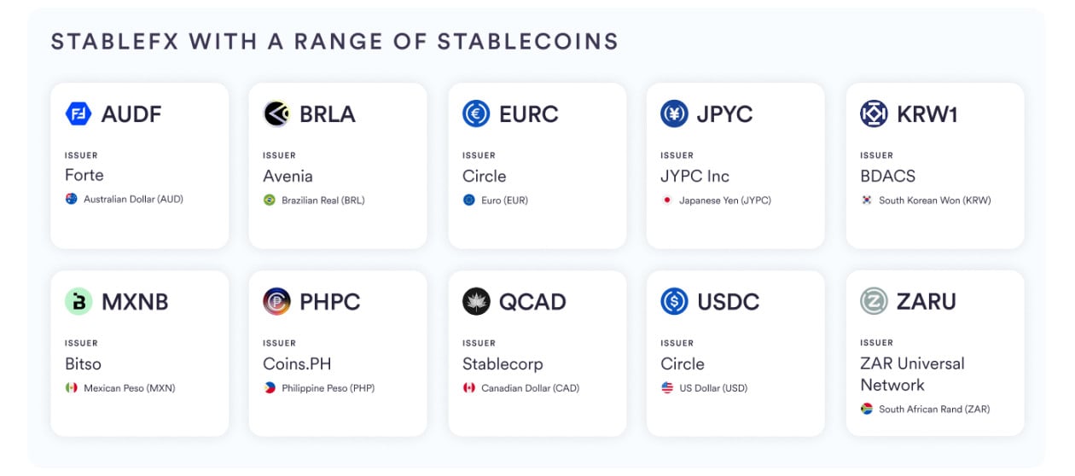This screenshot has height=476, width=1075.
Task: Click the Philippine Peso (PHP) currency label
Action: click(x=328, y=388)
